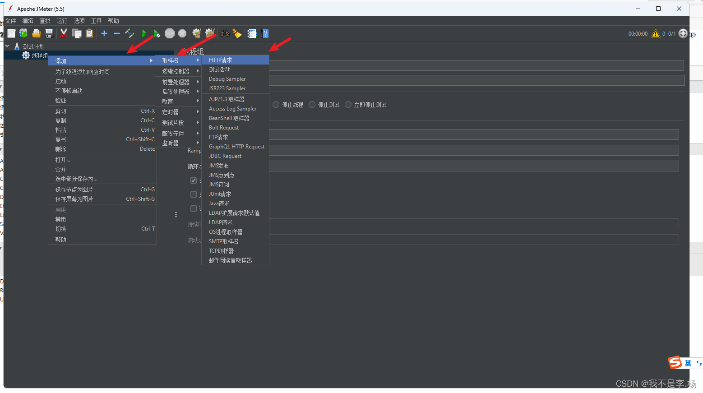
Task: Click 不停顿启动 in context menu
Action: pos(102,91)
